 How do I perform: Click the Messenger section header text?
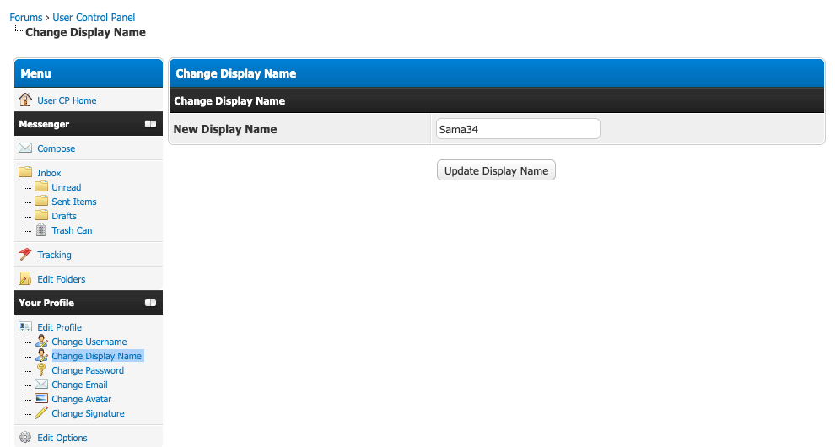point(44,124)
